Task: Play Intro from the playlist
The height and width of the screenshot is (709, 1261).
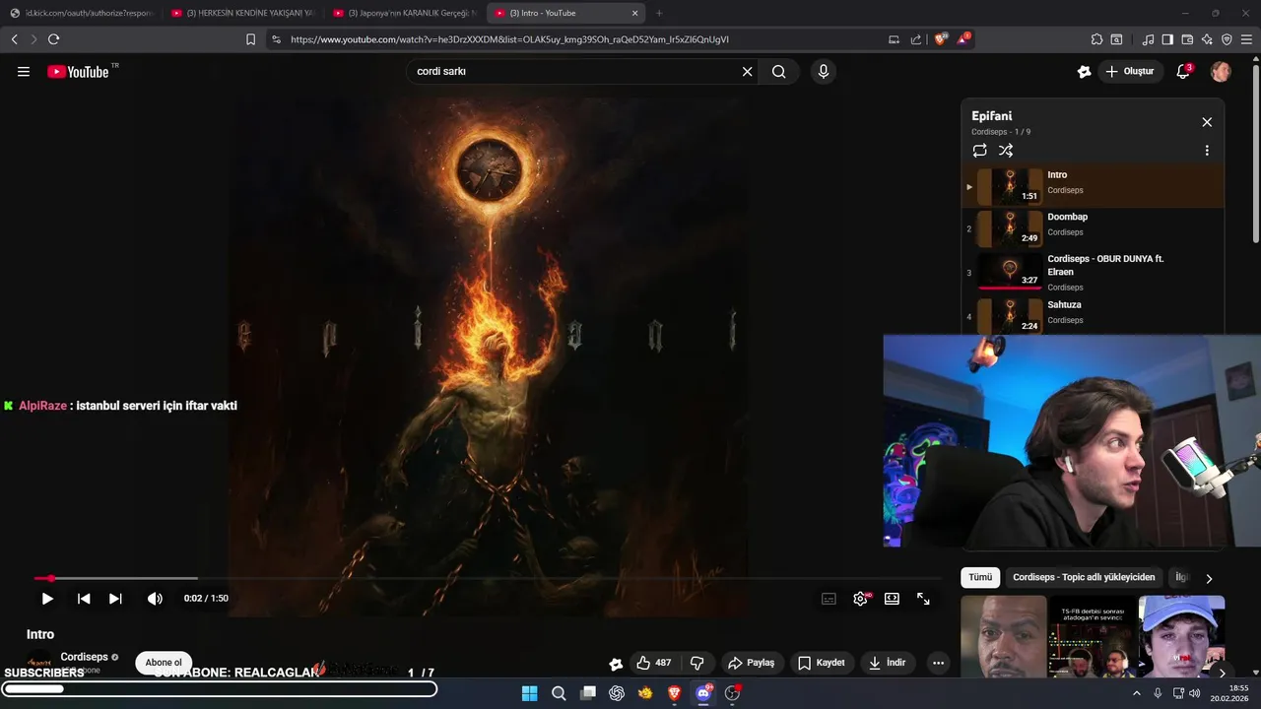Action: pyautogui.click(x=1093, y=186)
